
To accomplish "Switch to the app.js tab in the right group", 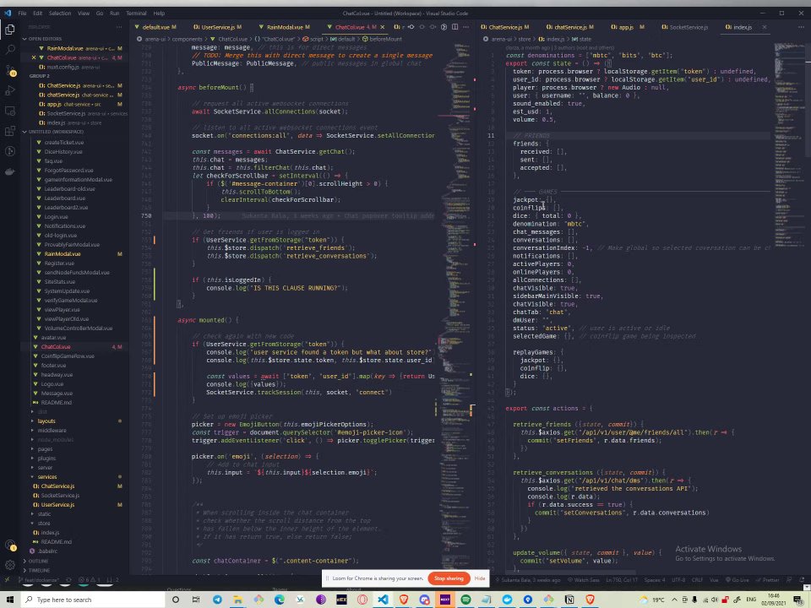I will pos(627,27).
